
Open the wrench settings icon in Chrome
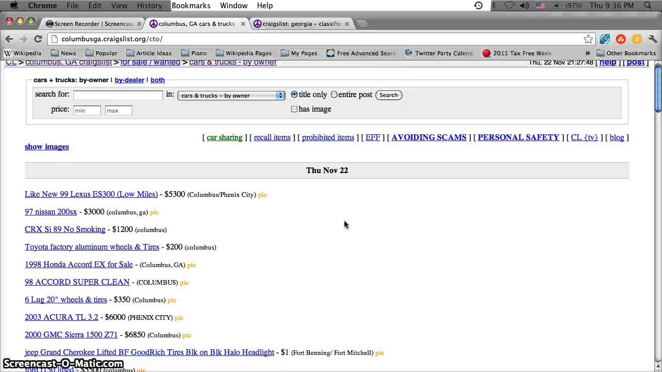pos(652,39)
